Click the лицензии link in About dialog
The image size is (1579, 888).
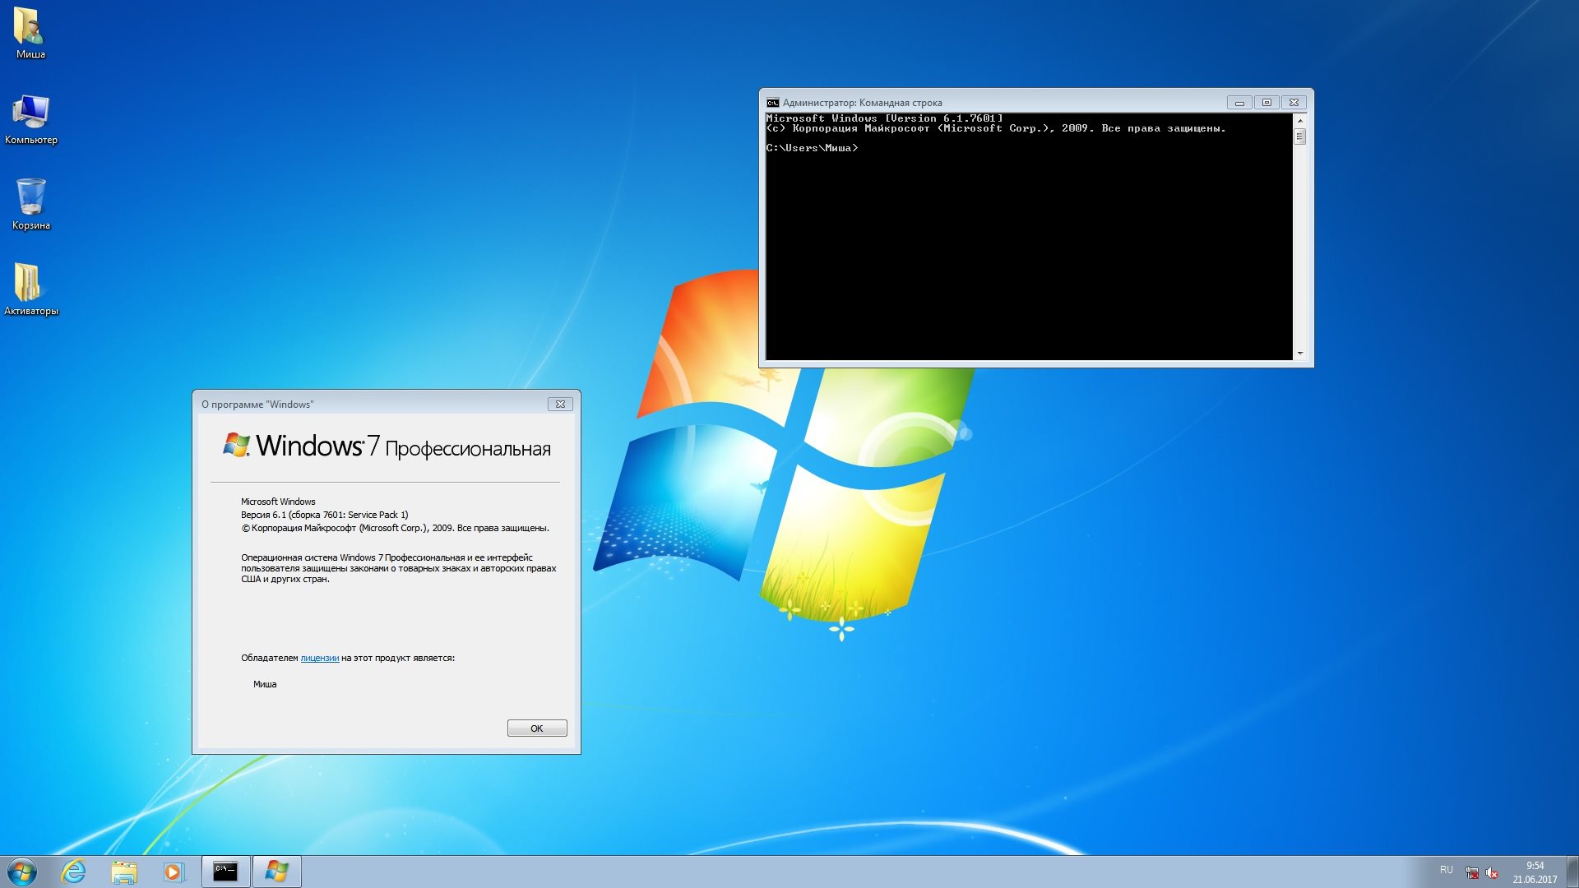(320, 658)
